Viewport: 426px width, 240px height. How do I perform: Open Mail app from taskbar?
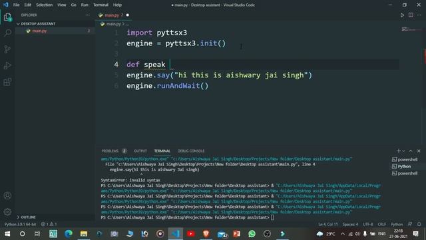[x=222, y=234]
